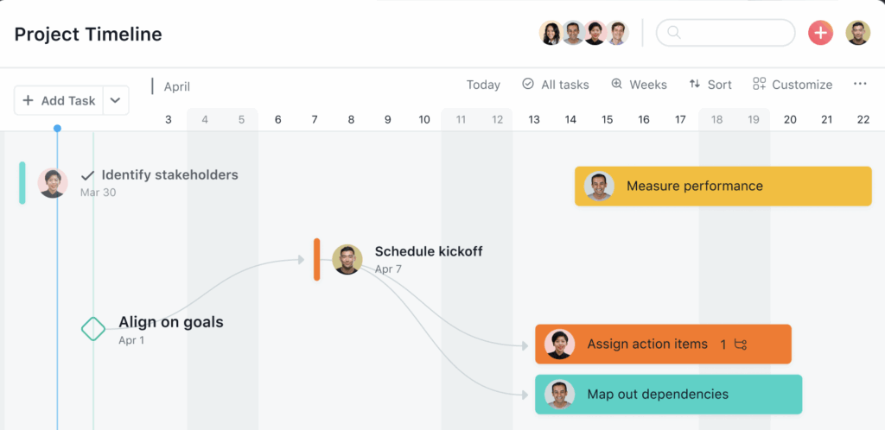Click the Project Timeline title
The height and width of the screenshot is (430, 885).
88,35
